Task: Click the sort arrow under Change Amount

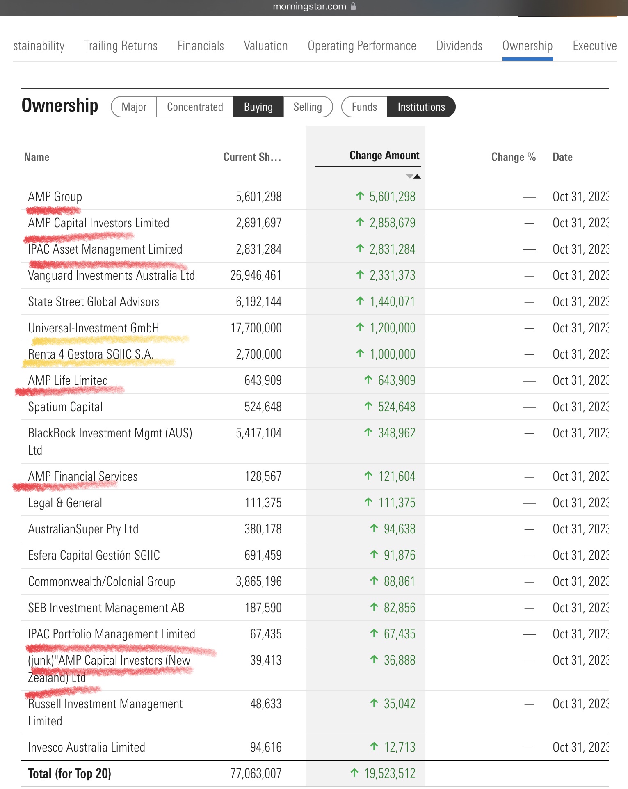Action: pos(413,176)
